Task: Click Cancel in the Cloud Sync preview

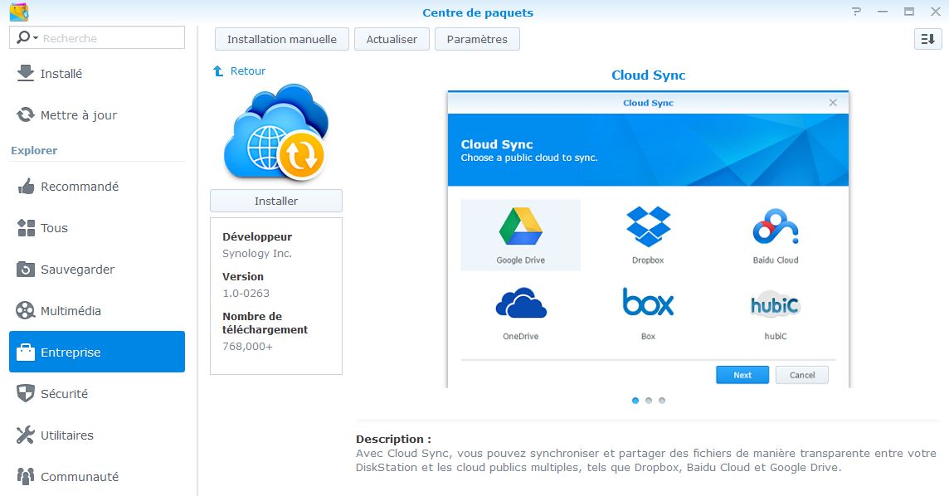Action: [802, 375]
